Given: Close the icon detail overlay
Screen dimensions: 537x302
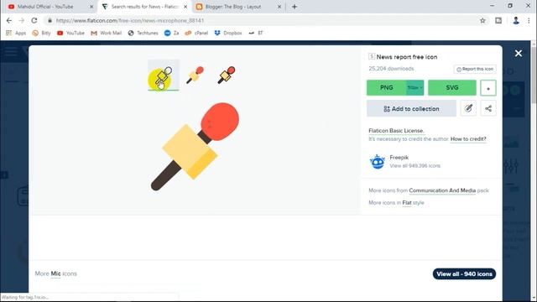Looking at the screenshot, I should [519, 53].
